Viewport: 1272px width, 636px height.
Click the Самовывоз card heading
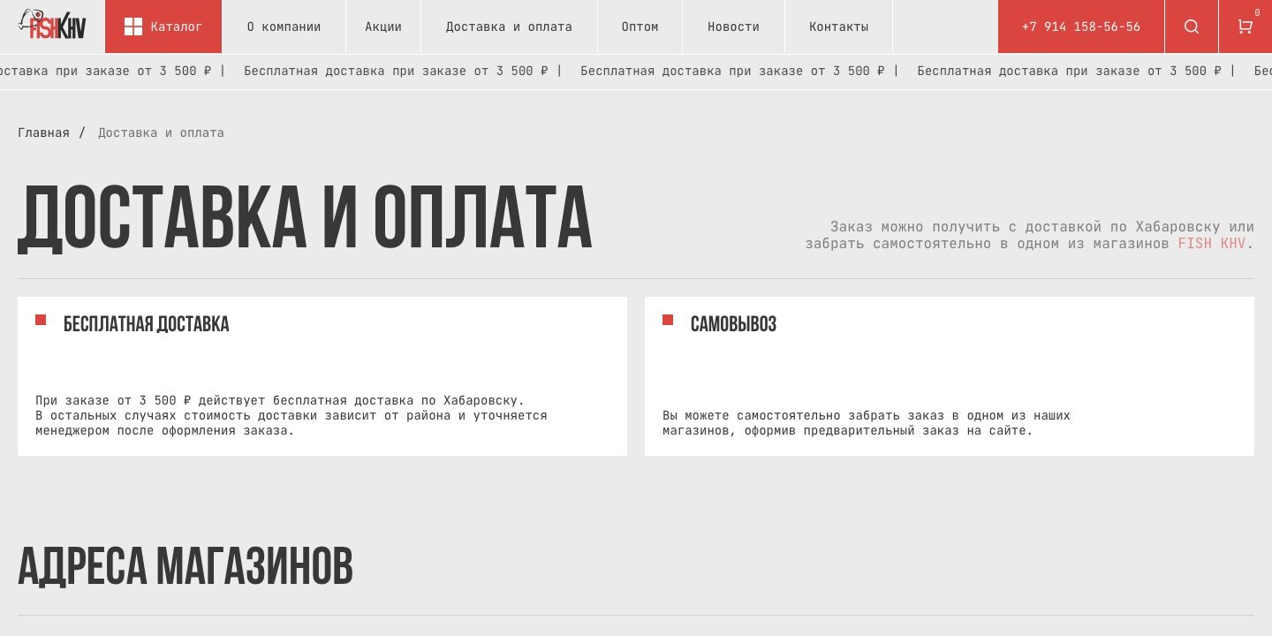pyautogui.click(x=733, y=324)
